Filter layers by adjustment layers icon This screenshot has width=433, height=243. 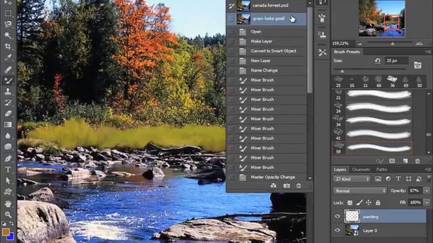388,179
